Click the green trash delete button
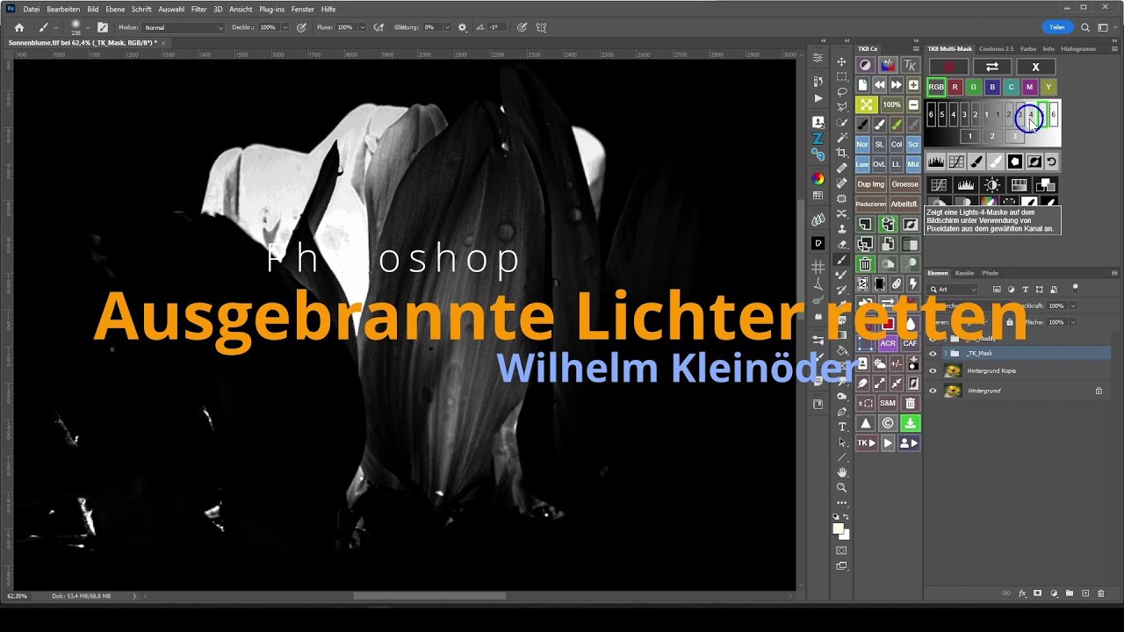The width and height of the screenshot is (1124, 632). click(x=865, y=264)
